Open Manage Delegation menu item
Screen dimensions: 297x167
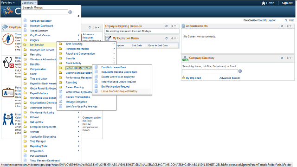pos(76,102)
